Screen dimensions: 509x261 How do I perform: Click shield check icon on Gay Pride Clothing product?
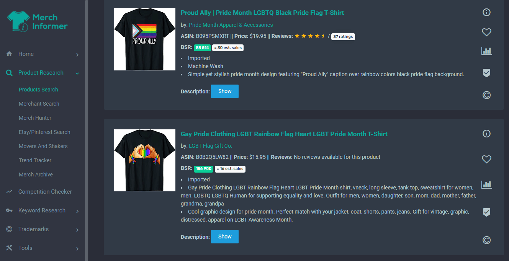tap(486, 212)
